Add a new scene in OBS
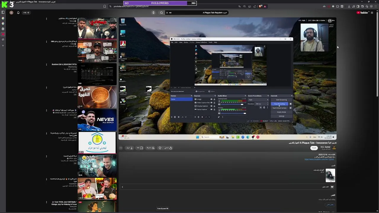This screenshot has width=379, height=213. pos(172,117)
